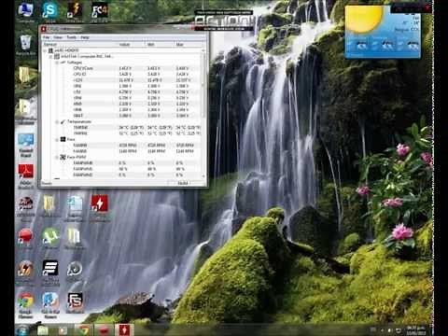Click the weather gadget sun image

364,20
